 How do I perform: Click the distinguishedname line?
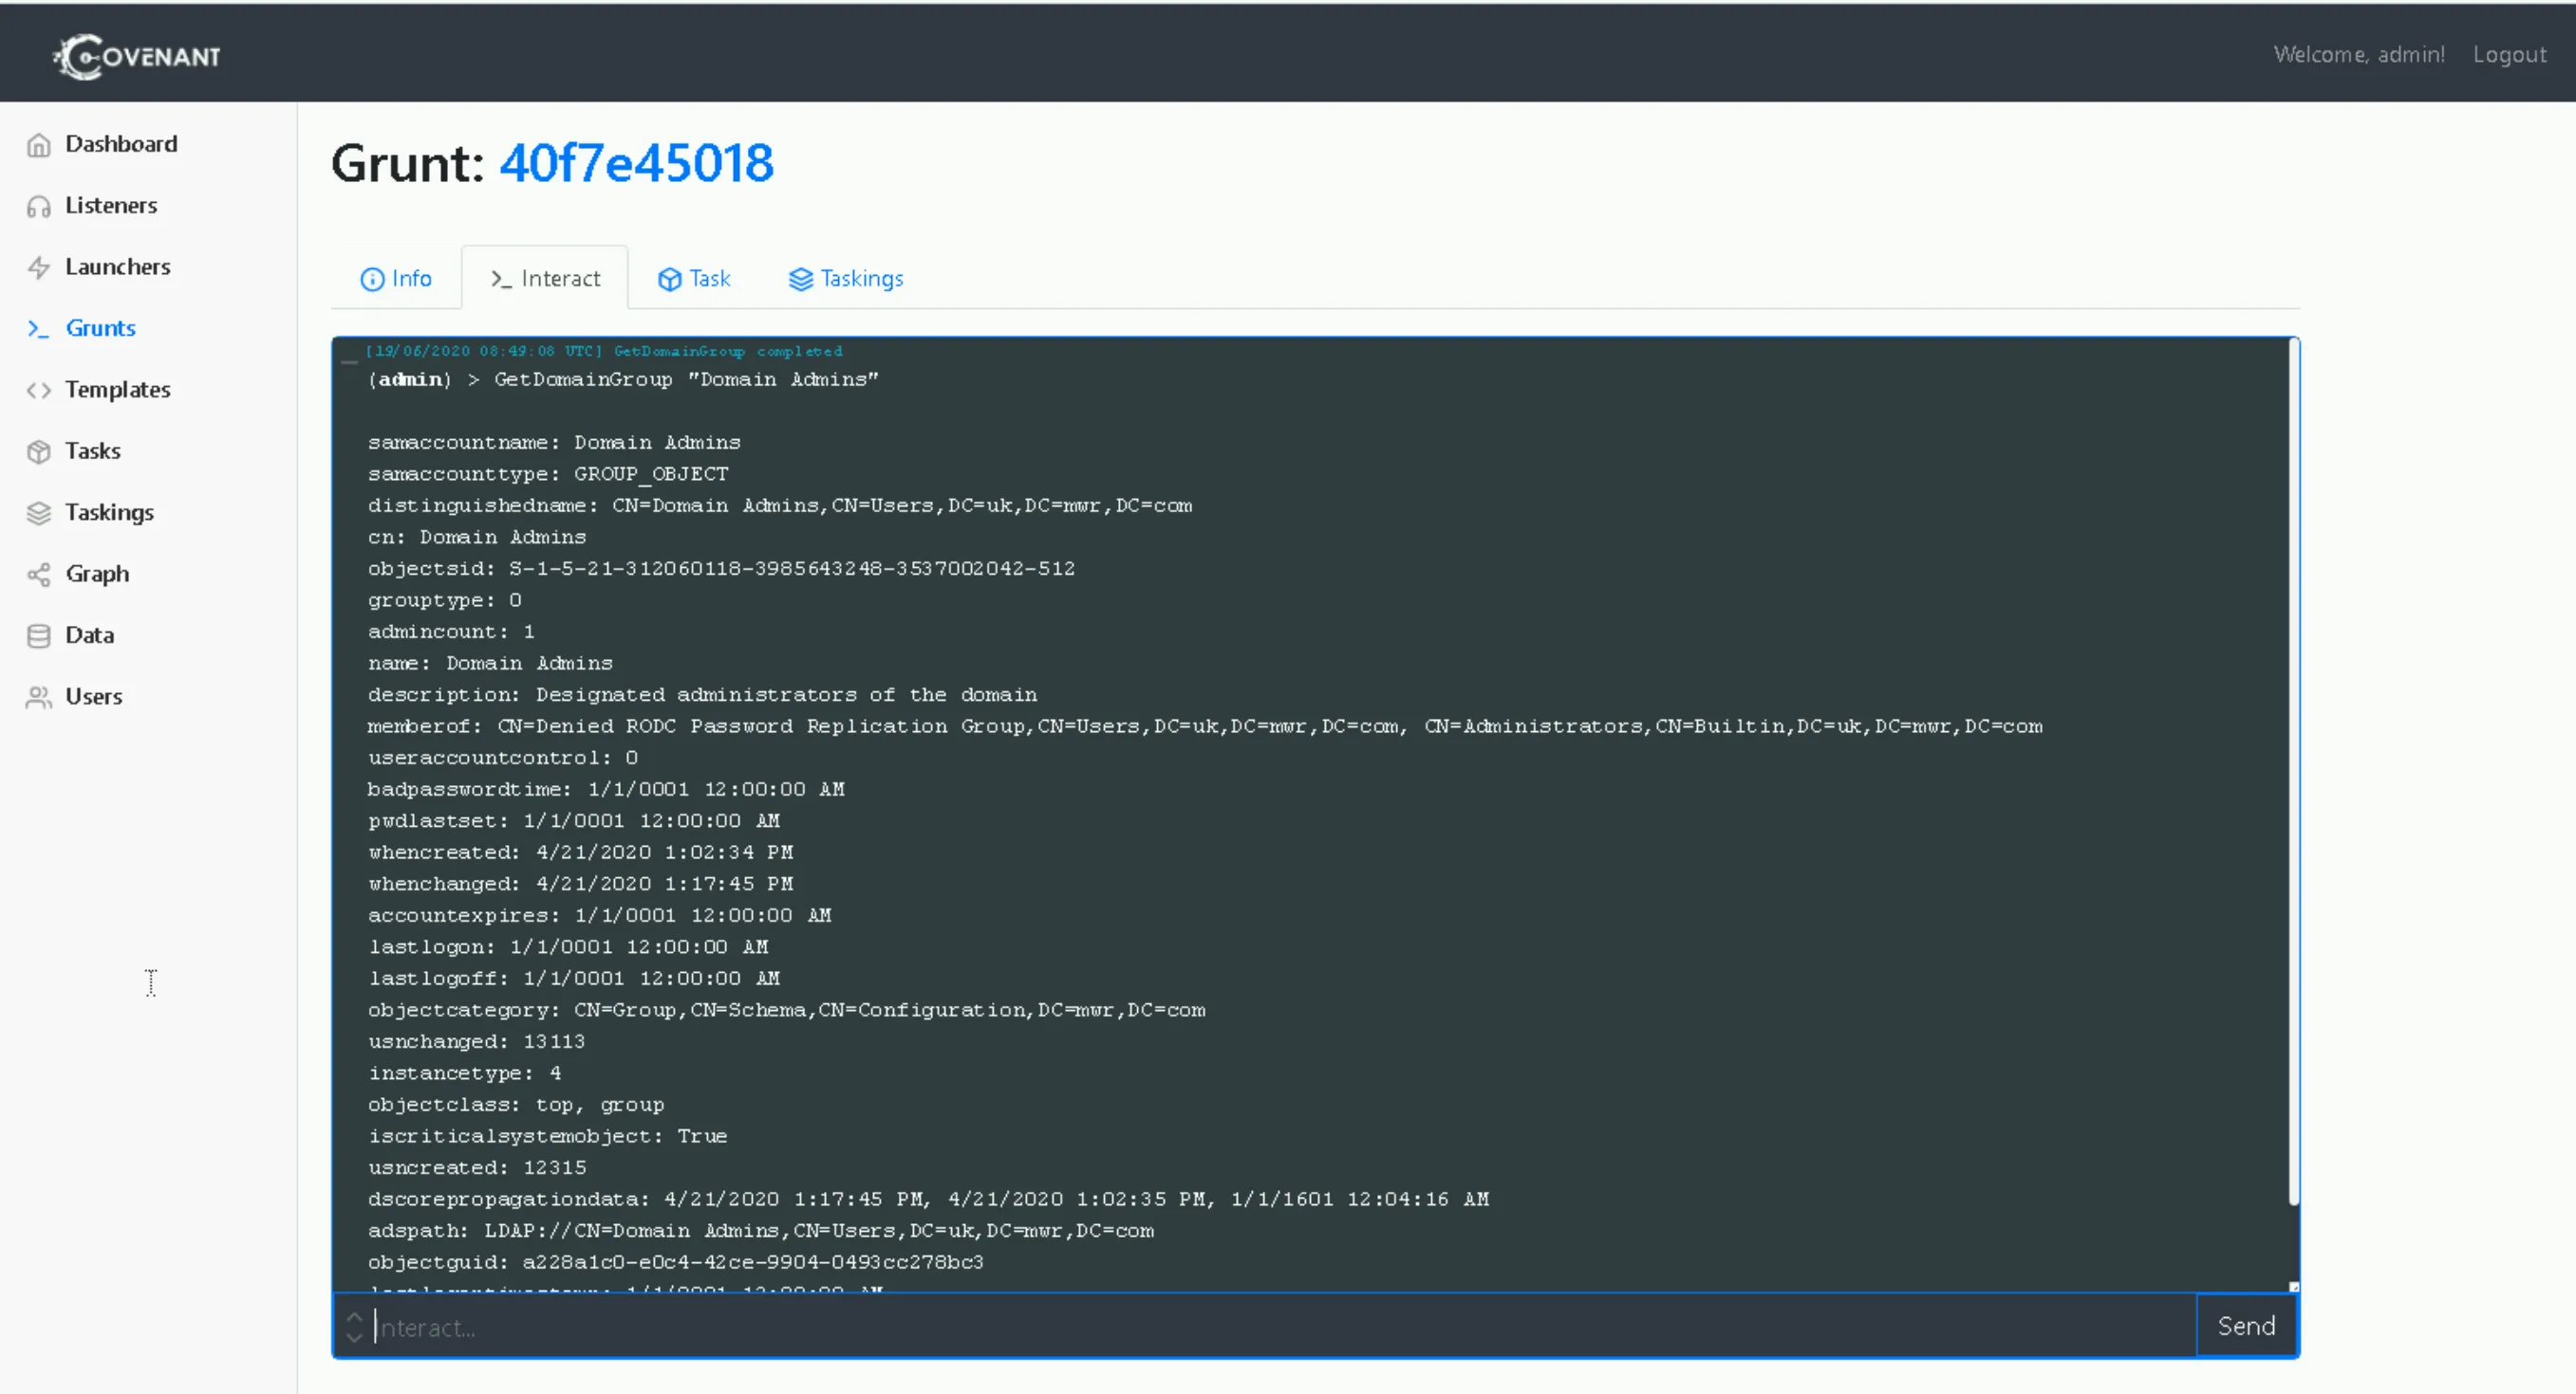780,505
